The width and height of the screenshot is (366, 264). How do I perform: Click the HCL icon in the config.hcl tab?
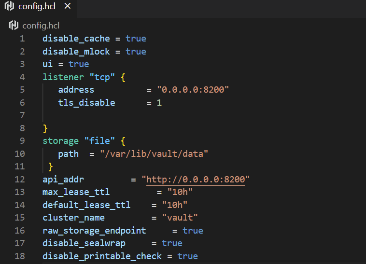tap(9, 7)
